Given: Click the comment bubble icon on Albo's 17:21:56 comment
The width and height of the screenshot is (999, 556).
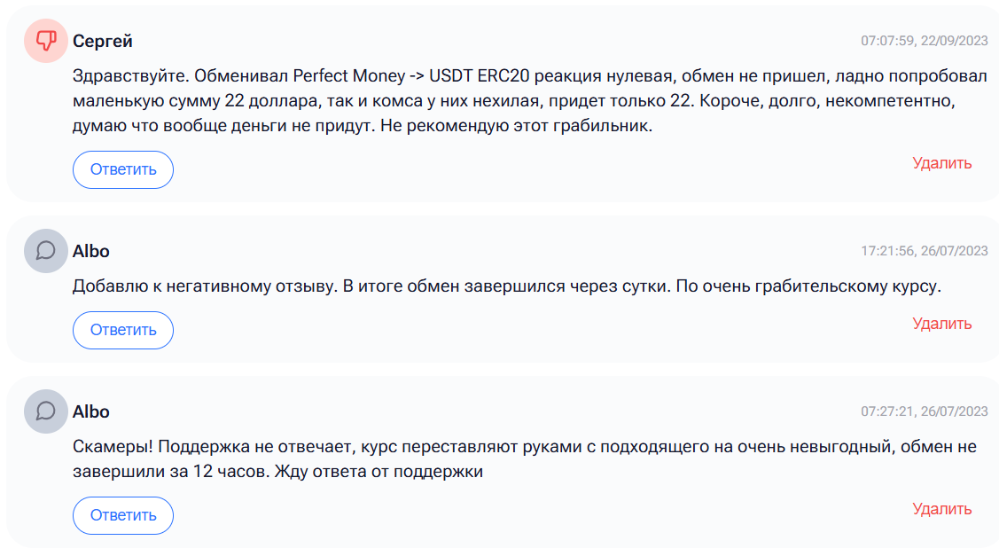Looking at the screenshot, I should coord(46,251).
